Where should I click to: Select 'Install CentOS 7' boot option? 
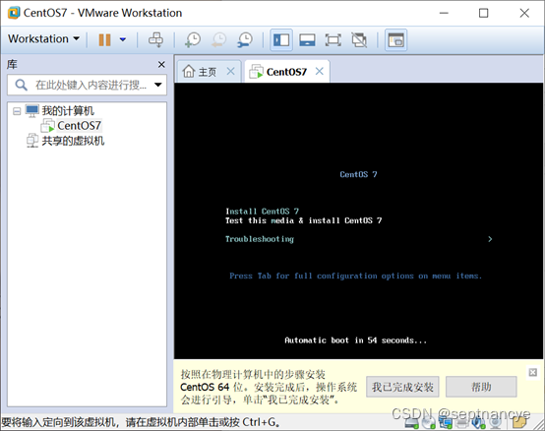(x=262, y=212)
